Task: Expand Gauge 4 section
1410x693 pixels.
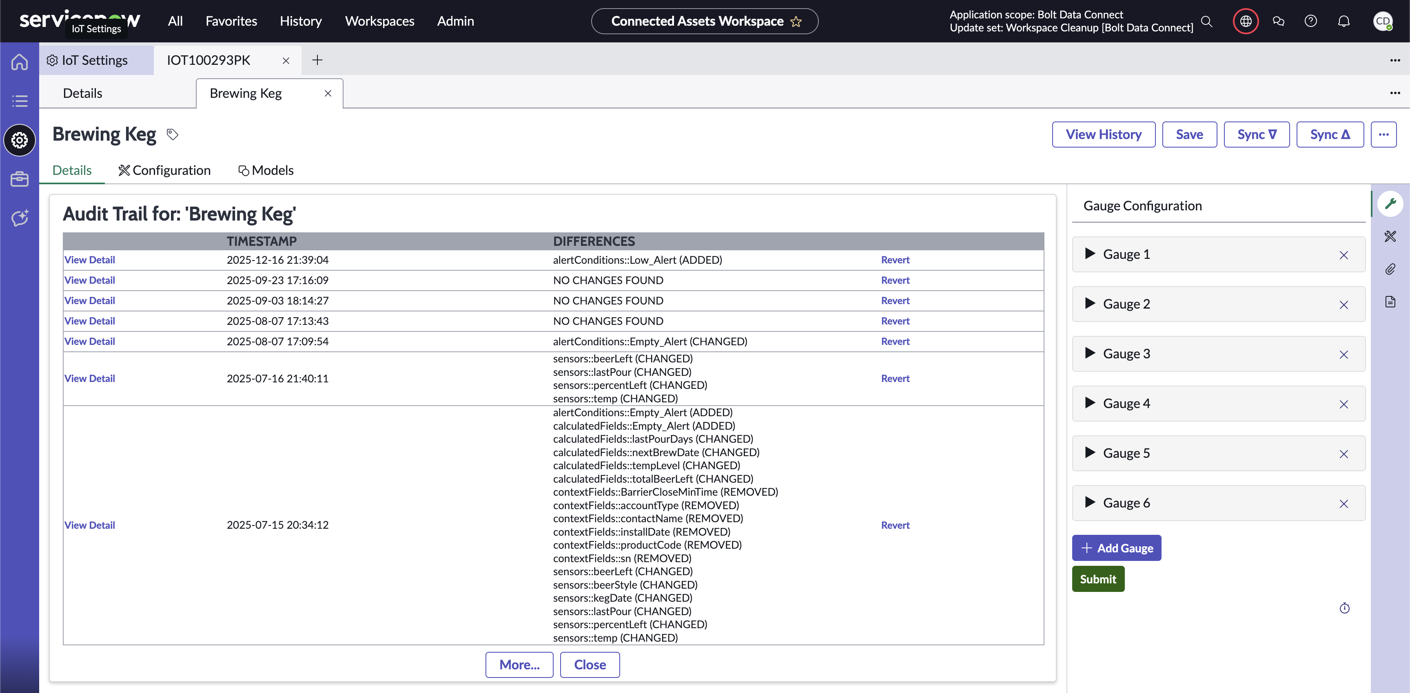Action: tap(1090, 403)
